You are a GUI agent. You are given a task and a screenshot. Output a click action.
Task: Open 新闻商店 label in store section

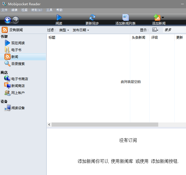tap(18, 86)
